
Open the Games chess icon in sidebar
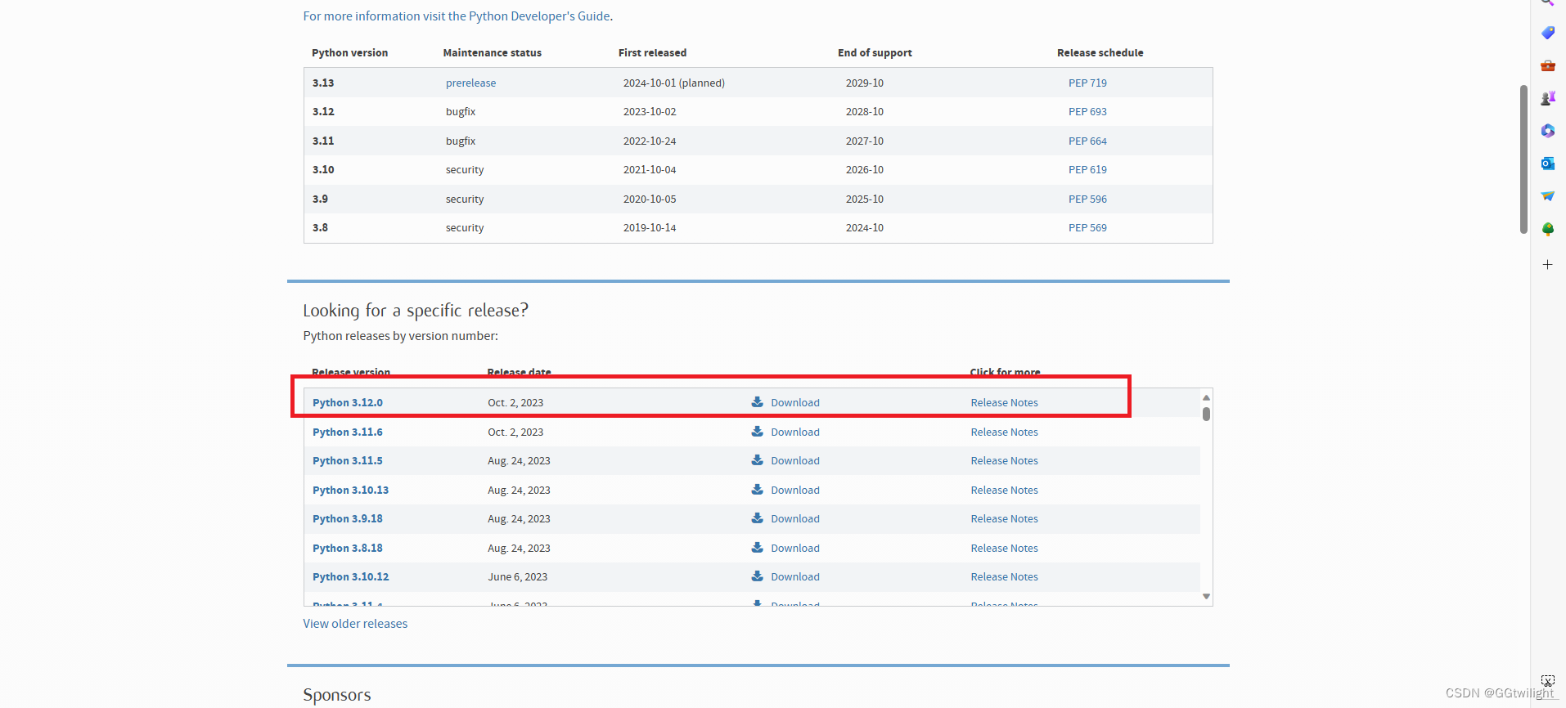click(1547, 98)
